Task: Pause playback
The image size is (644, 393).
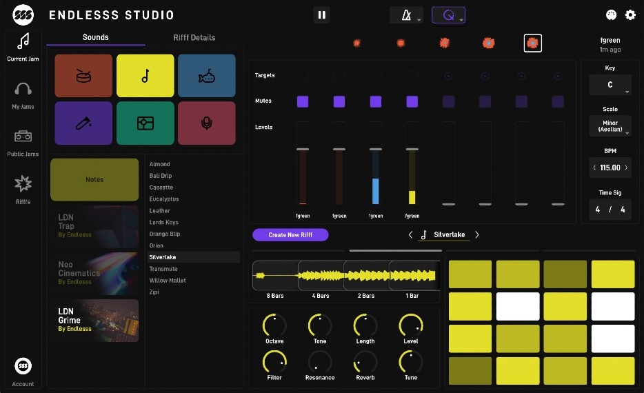Action: click(x=321, y=15)
